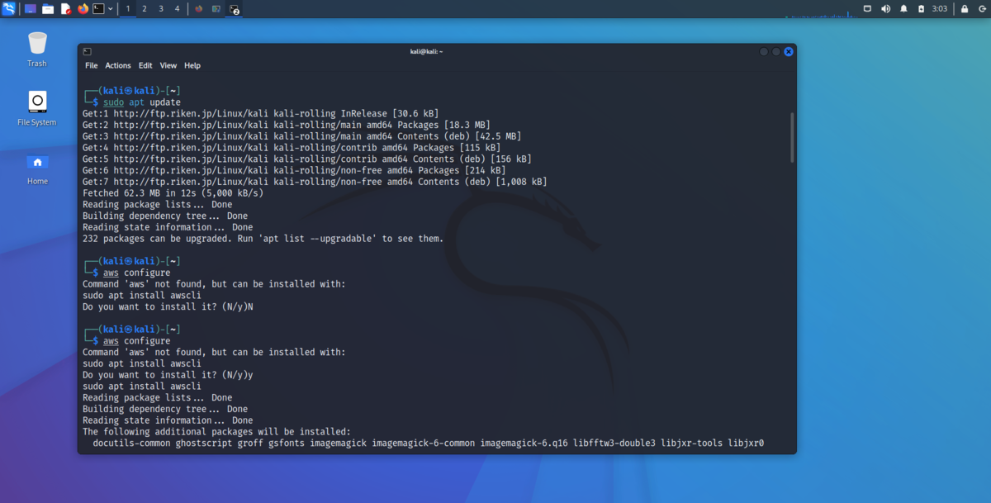Image resolution: width=991 pixels, height=503 pixels.
Task: Click the terminal vertical scrollbar handle
Action: coord(792,137)
